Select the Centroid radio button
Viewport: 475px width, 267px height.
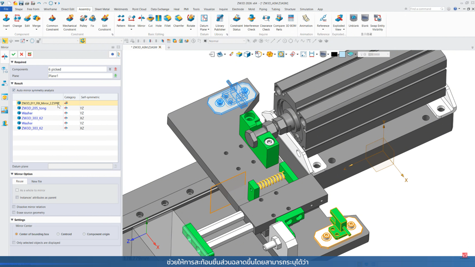click(58, 234)
